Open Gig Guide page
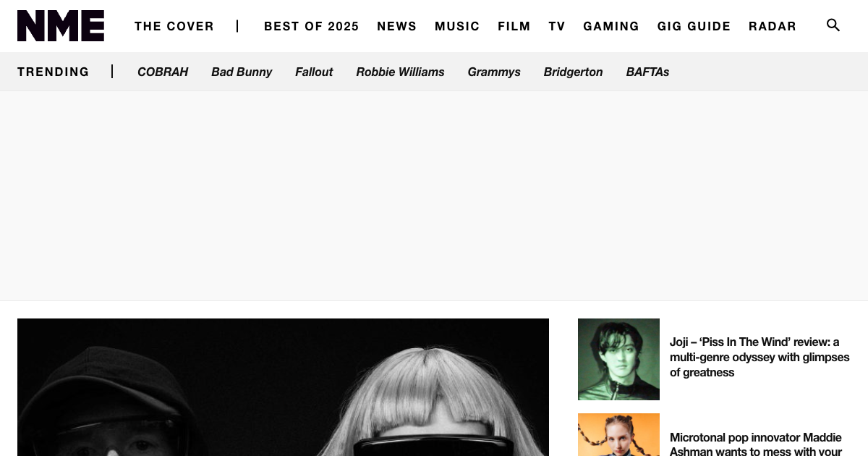 click(694, 26)
